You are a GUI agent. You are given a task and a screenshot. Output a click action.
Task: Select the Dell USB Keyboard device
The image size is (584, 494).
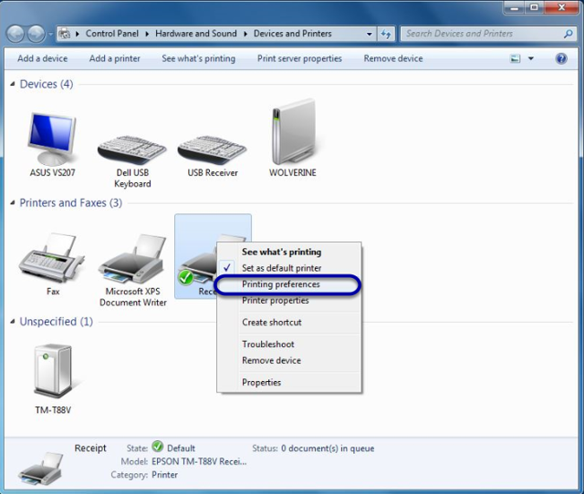132,162
